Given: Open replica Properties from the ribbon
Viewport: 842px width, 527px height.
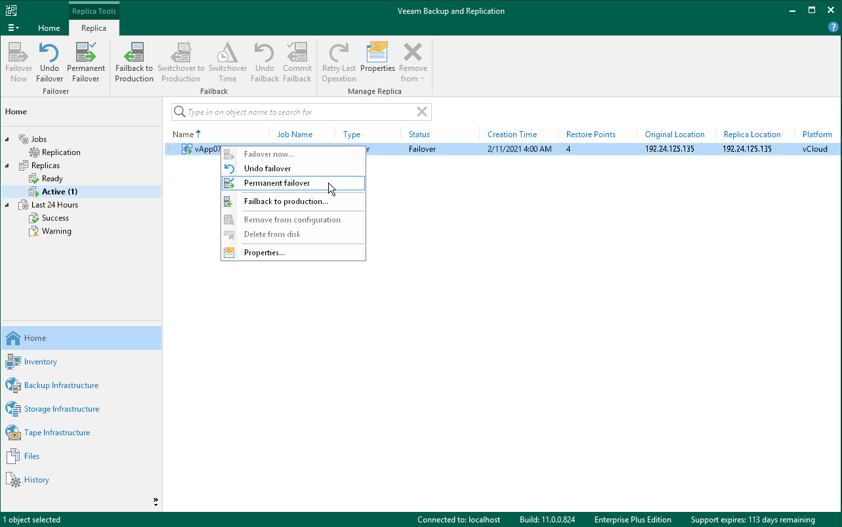Looking at the screenshot, I should pos(377,58).
